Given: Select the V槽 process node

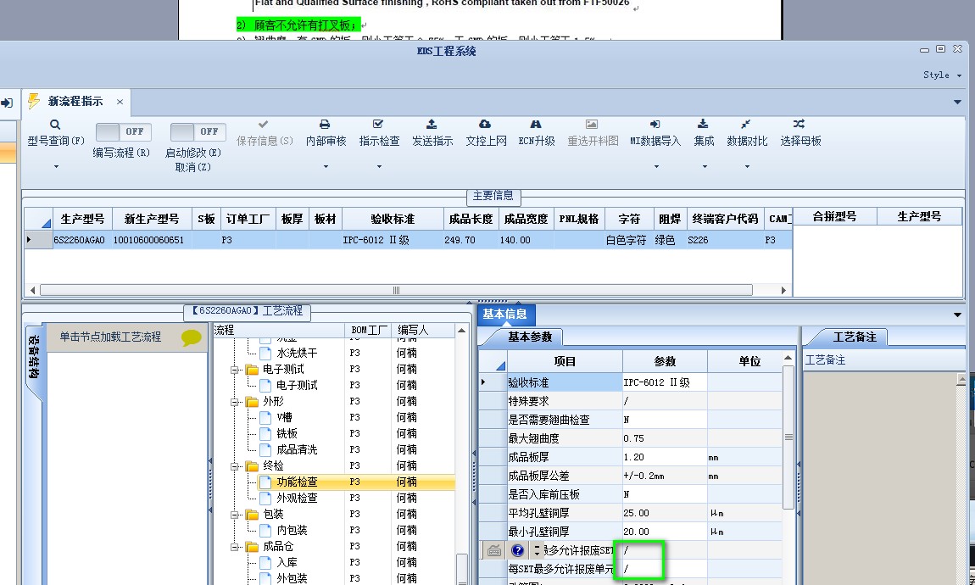Looking at the screenshot, I should 284,418.
